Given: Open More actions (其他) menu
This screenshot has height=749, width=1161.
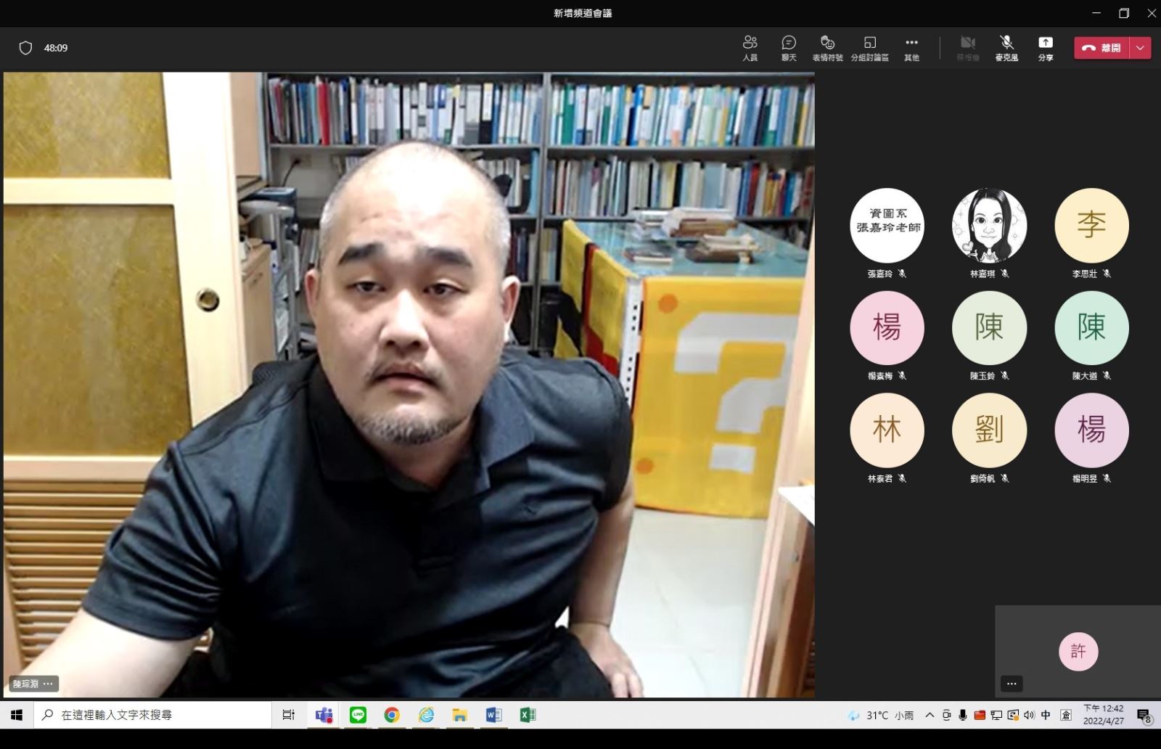Looking at the screenshot, I should pyautogui.click(x=911, y=48).
